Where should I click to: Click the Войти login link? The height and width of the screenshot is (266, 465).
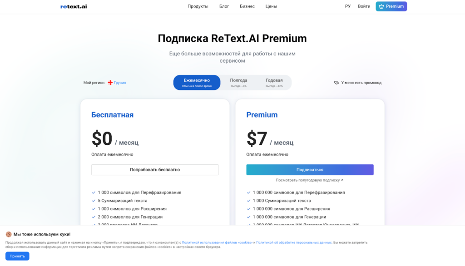(364, 6)
